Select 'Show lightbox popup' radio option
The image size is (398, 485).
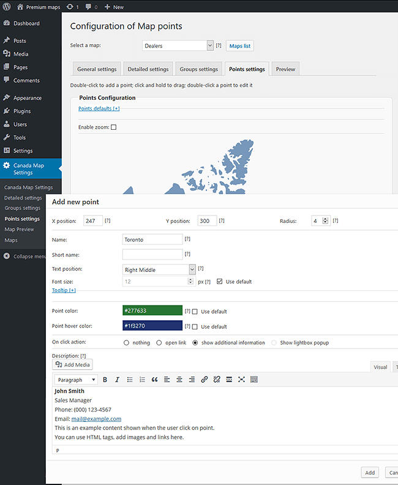[274, 343]
